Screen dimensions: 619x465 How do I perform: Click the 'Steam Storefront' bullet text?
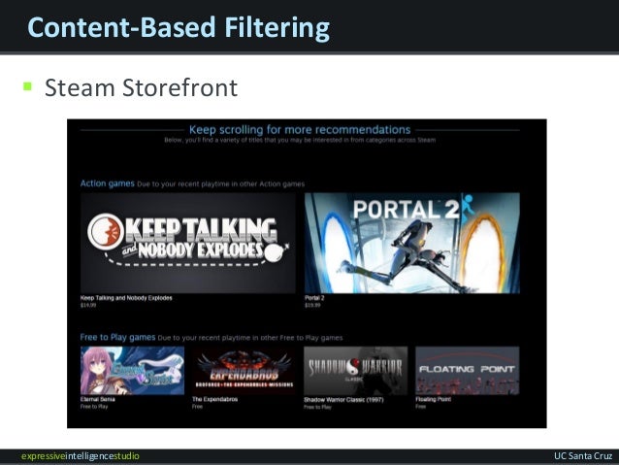pyautogui.click(x=141, y=87)
